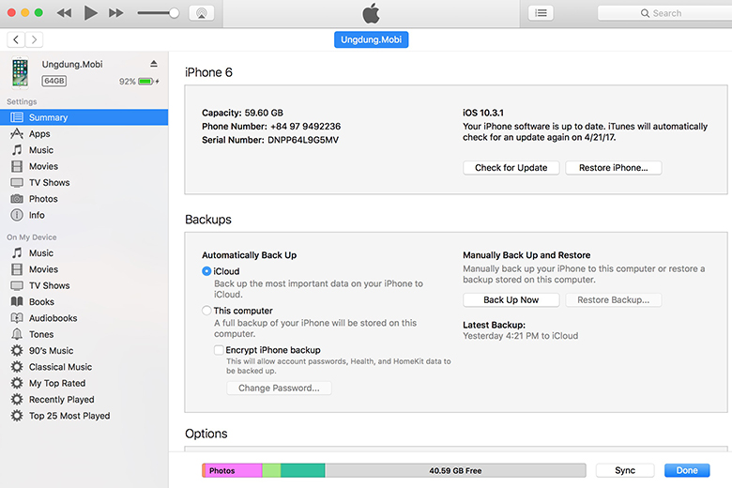
Task: Click the Search field
Action: pos(664,13)
